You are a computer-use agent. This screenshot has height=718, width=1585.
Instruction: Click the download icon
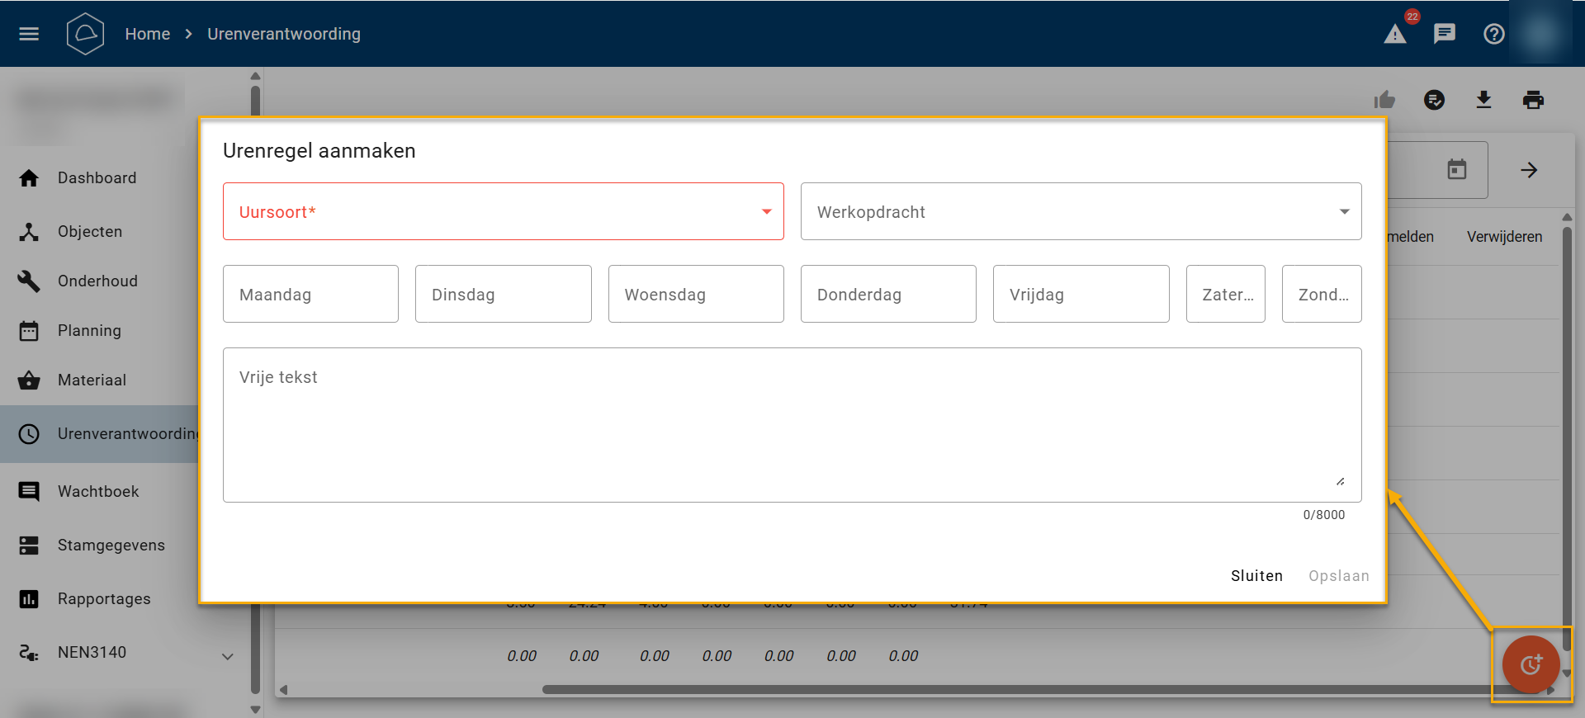pos(1483,100)
